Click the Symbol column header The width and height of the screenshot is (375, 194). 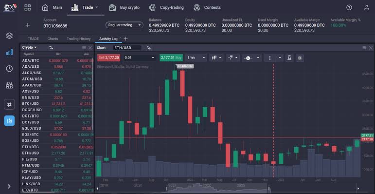pos(29,54)
